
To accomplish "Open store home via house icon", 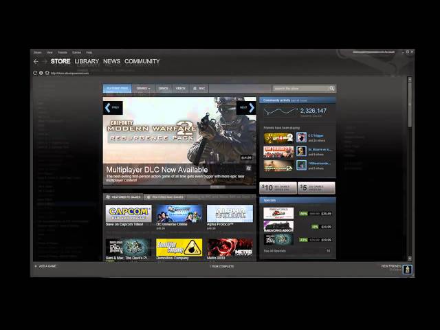I will tap(47, 73).
